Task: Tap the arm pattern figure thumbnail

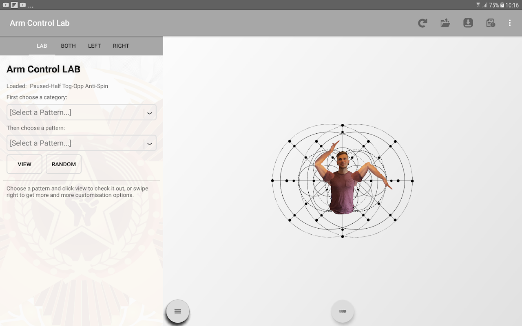Action: [343, 181]
